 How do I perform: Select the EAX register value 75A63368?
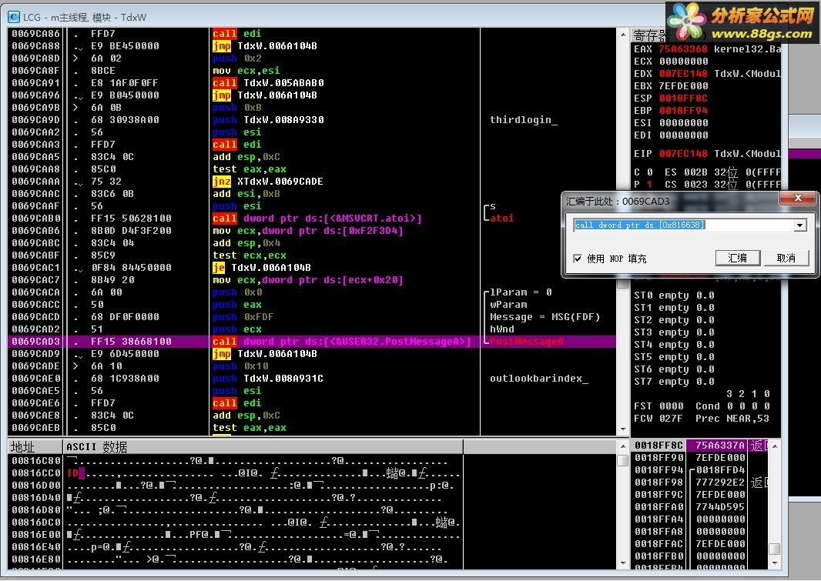683,49
